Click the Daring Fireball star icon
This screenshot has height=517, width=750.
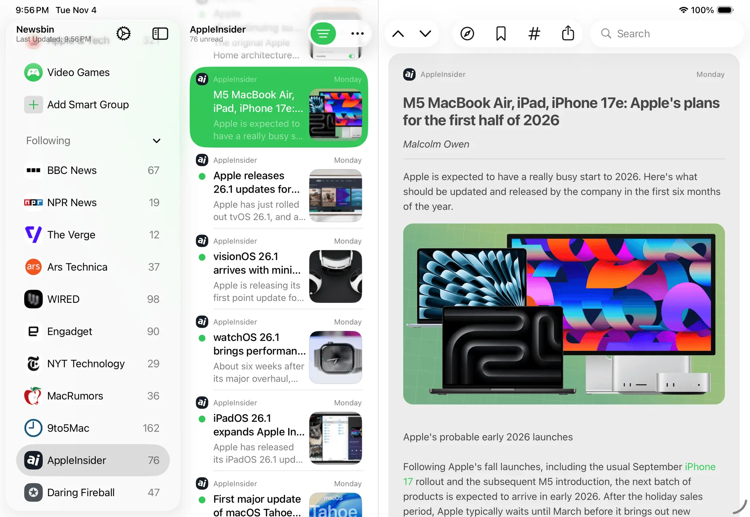pos(33,492)
